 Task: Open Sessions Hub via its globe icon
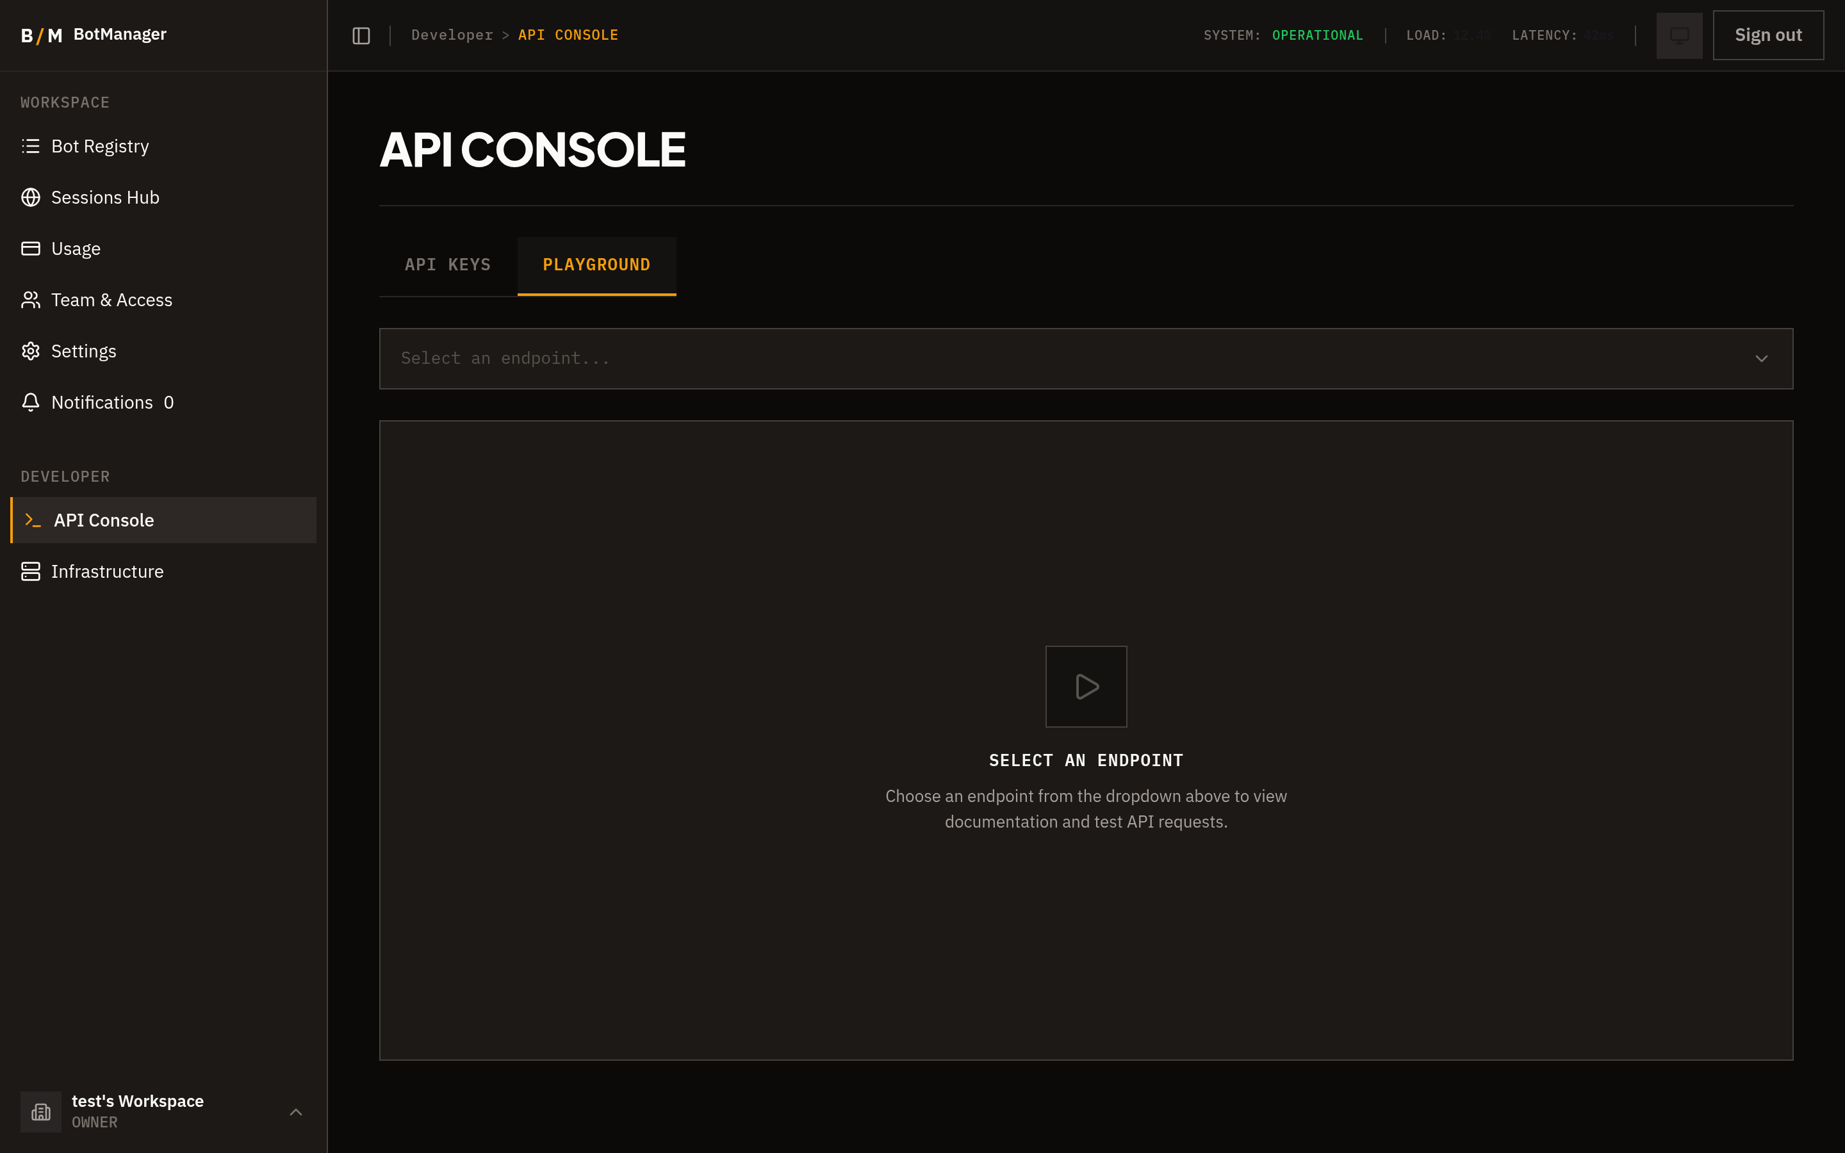[x=31, y=197]
